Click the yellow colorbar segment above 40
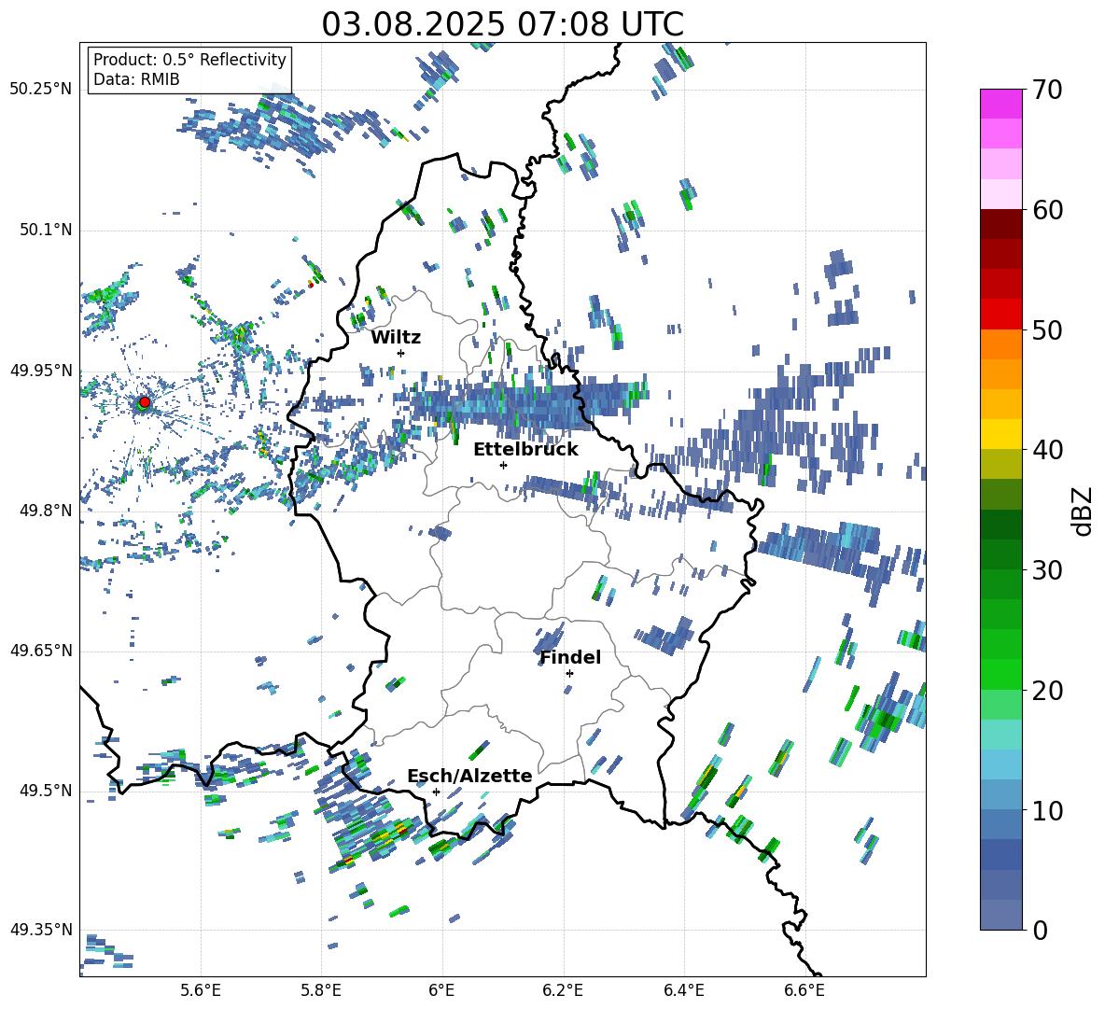 point(1000,434)
